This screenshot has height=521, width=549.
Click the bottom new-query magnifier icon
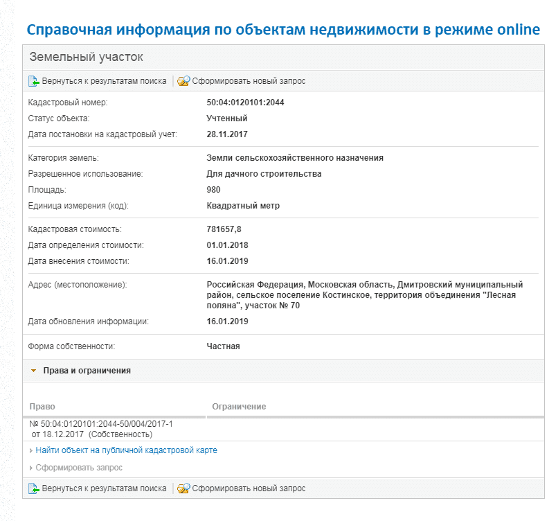tap(183, 488)
